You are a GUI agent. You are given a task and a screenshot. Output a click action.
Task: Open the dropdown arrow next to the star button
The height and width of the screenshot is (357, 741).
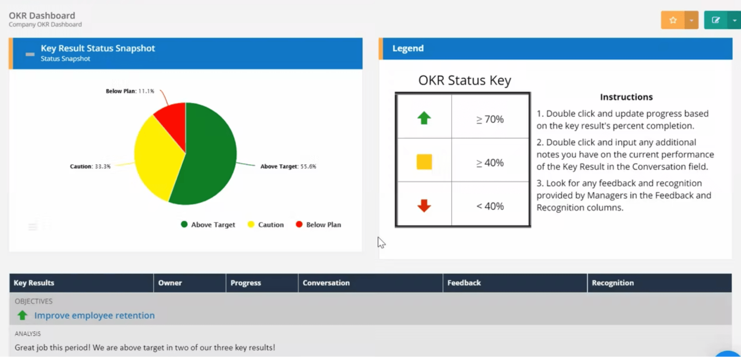691,20
